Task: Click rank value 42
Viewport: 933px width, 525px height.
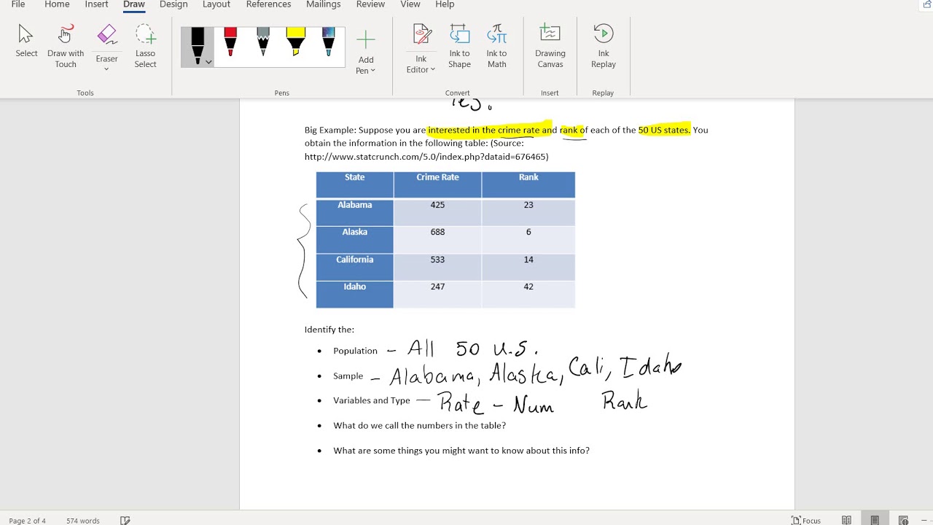Action: (528, 287)
